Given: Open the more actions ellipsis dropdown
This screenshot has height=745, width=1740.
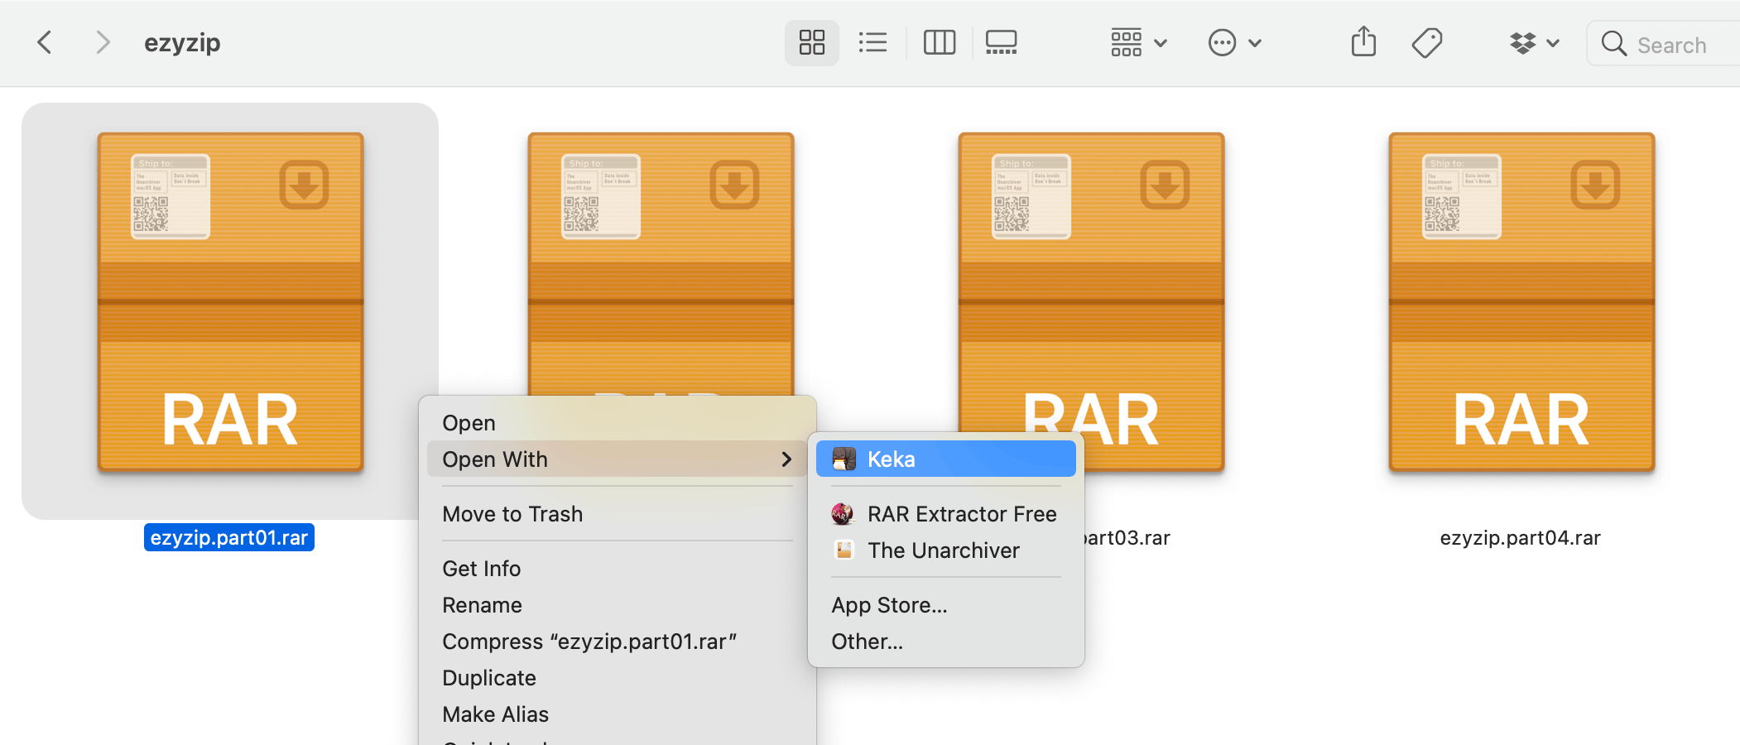Looking at the screenshot, I should click(x=1233, y=42).
